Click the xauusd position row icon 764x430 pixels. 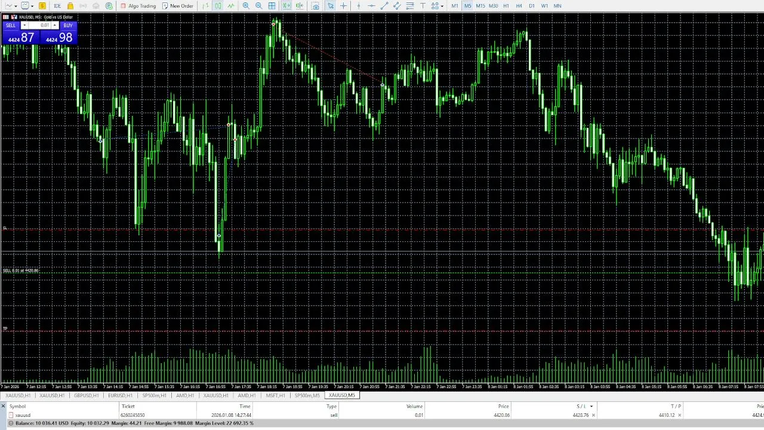(x=11, y=415)
